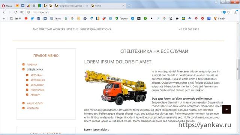Open the black A letter bookmark
Screen dimensions: 240x135
[139, 18]
